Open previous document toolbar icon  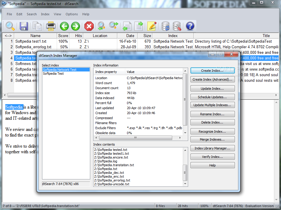coord(127,26)
